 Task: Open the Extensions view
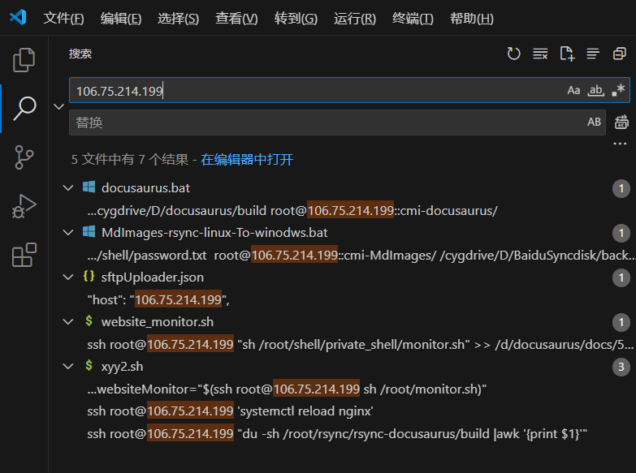point(24,255)
